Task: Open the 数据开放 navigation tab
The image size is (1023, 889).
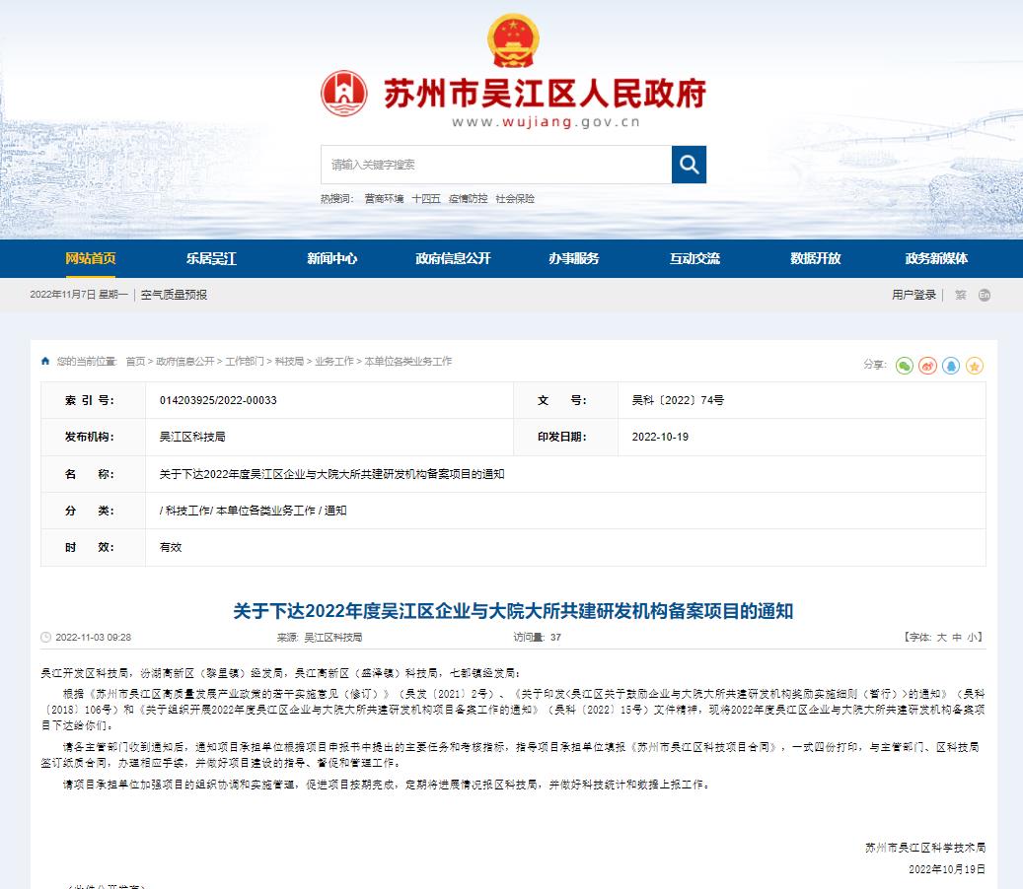Action: click(815, 258)
